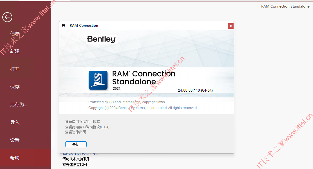Image resolution: width=313 pixels, height=169 pixels.
Task: Click the 请与技术支持联系 text
Action: click(76, 159)
